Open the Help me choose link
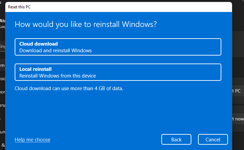 click(32, 140)
